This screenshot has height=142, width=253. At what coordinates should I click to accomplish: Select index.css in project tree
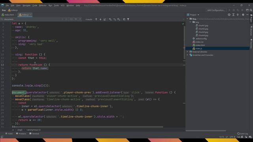[x=199, y=42]
